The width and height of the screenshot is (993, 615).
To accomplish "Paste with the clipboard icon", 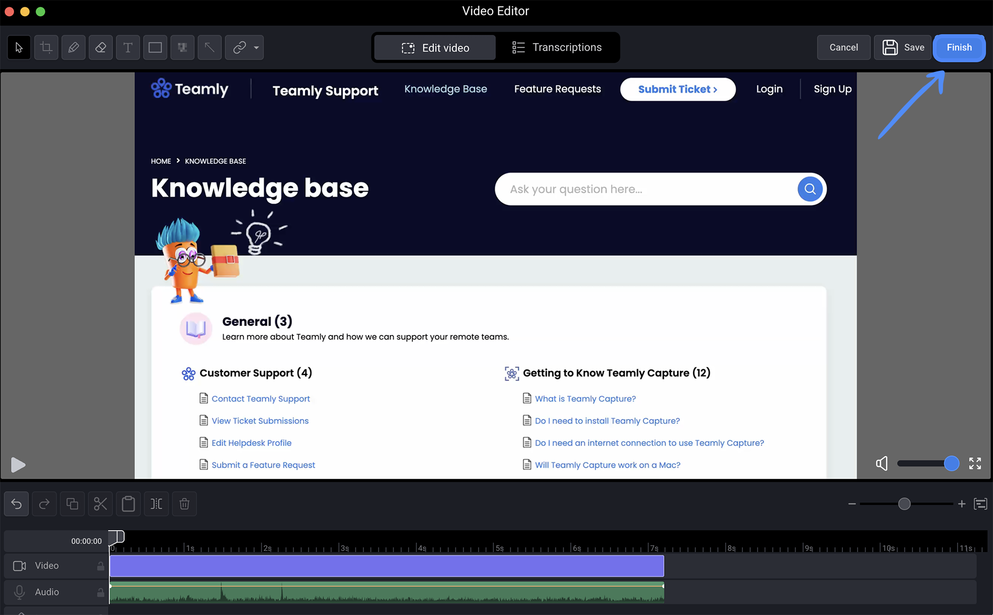I will (x=128, y=504).
